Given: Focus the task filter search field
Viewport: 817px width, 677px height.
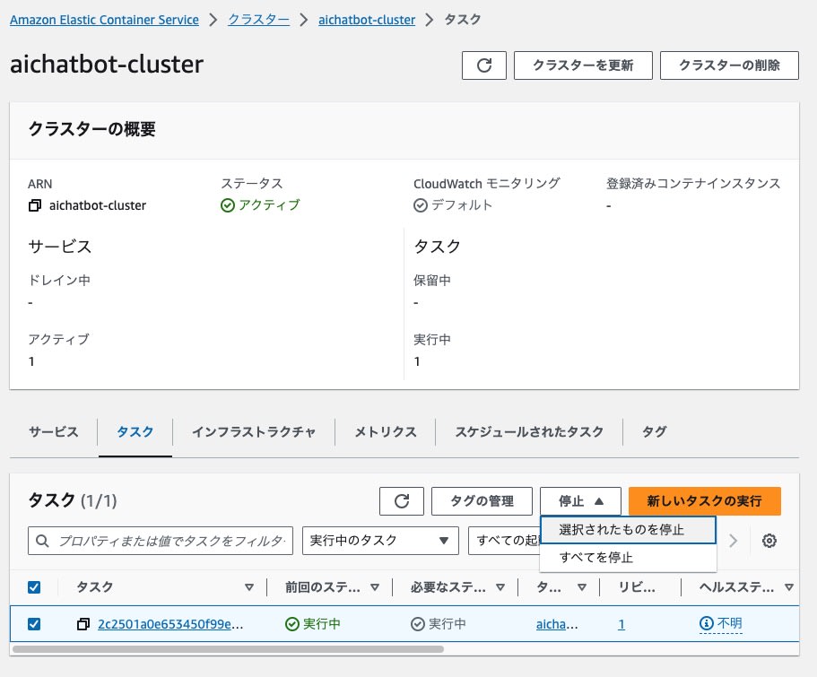Looking at the screenshot, I should pyautogui.click(x=161, y=541).
